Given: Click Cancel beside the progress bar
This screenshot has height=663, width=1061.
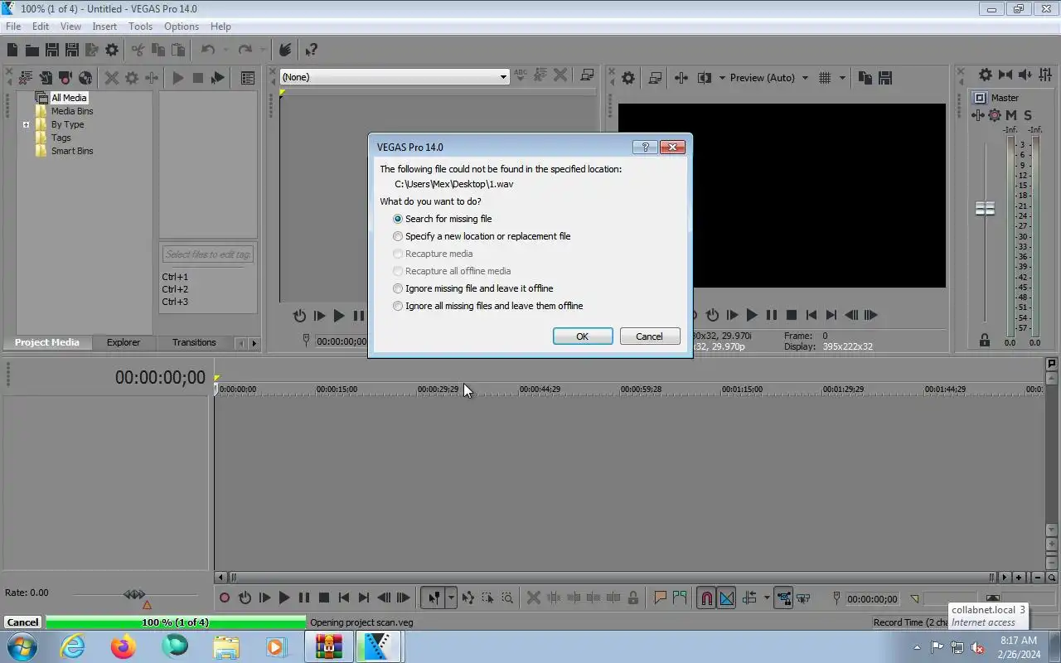Looking at the screenshot, I should coord(22,622).
